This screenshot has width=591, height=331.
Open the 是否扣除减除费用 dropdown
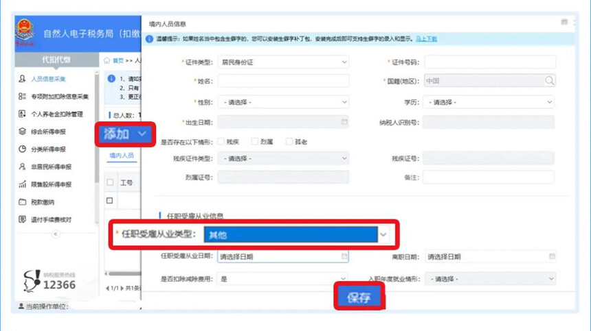[282, 279]
